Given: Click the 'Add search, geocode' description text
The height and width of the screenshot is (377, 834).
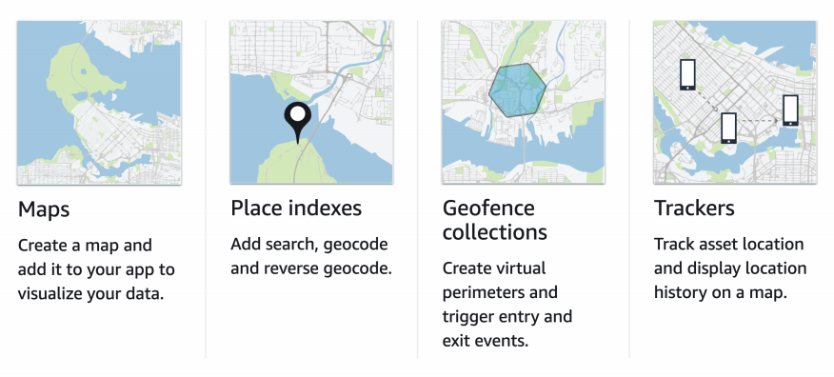Looking at the screenshot, I should (311, 256).
